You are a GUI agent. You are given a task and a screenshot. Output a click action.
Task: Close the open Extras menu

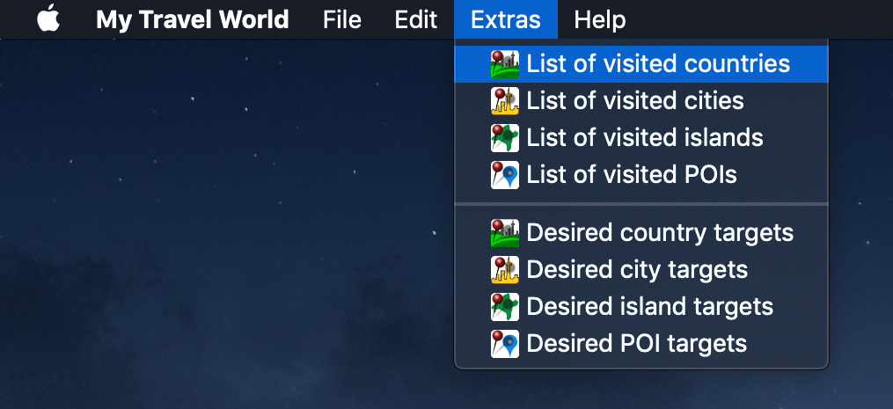506,19
